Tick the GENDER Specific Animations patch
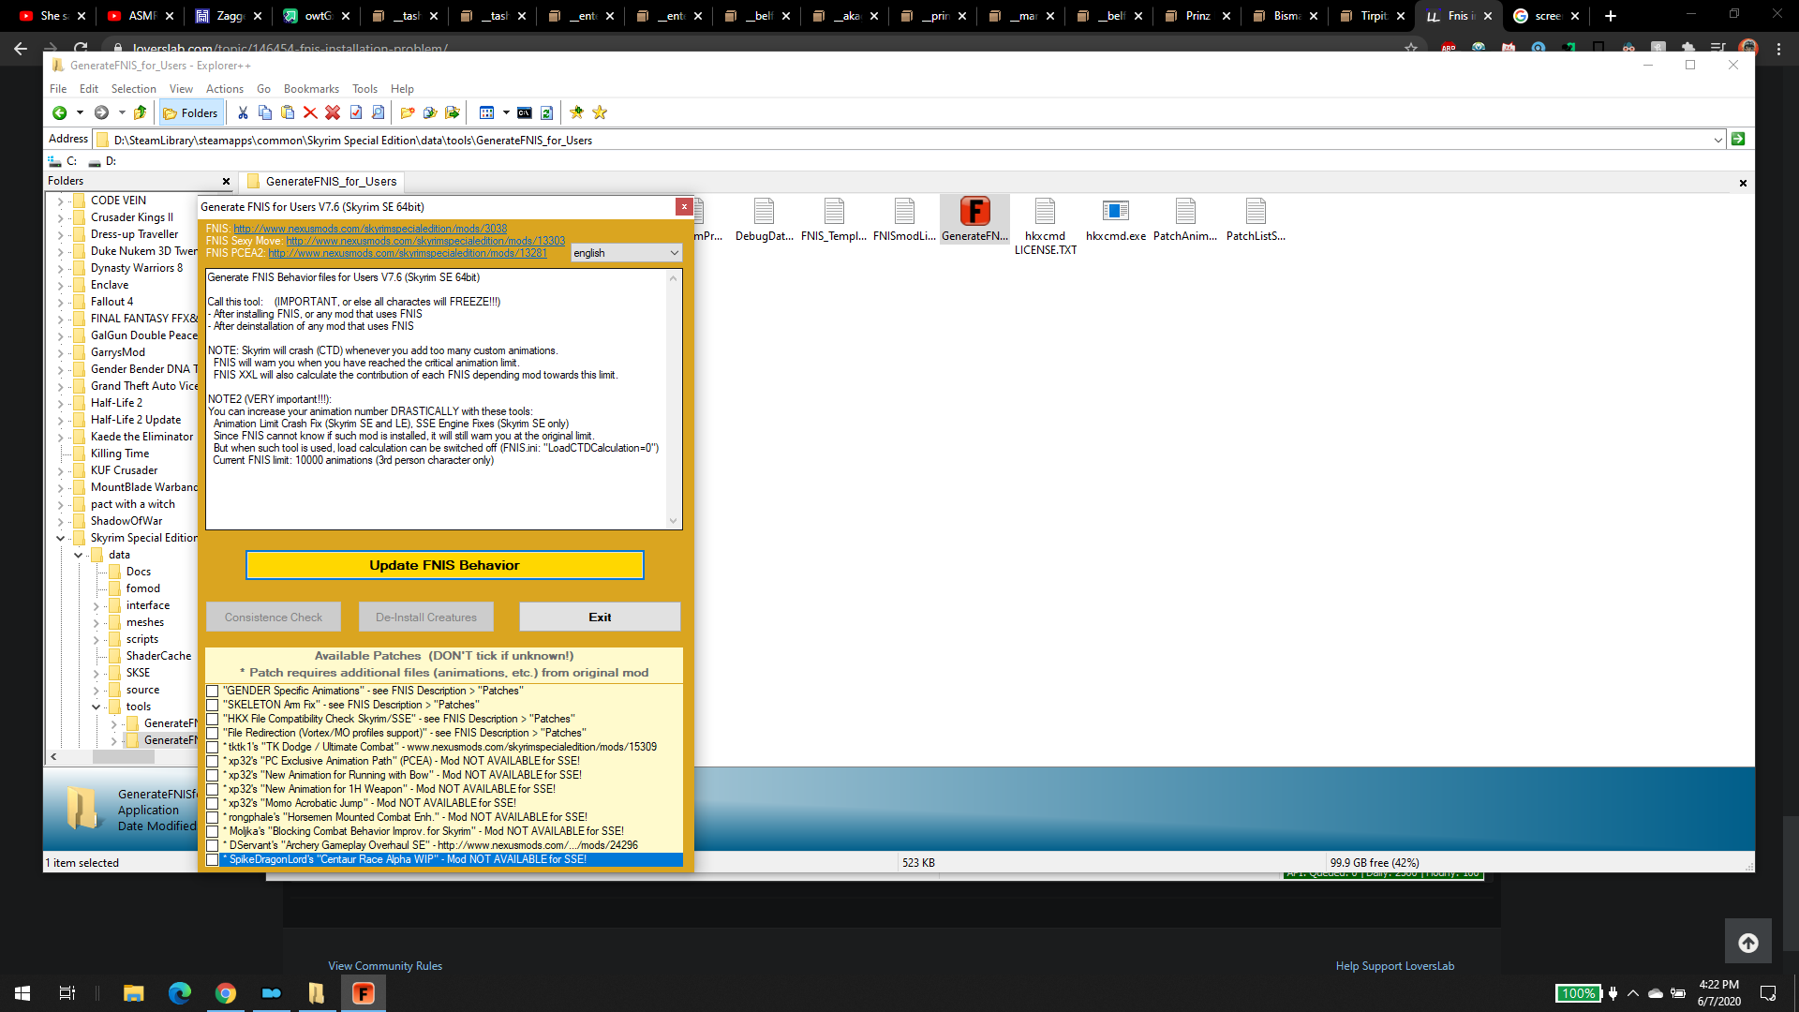Screen dimensions: 1799x1012 (213, 692)
